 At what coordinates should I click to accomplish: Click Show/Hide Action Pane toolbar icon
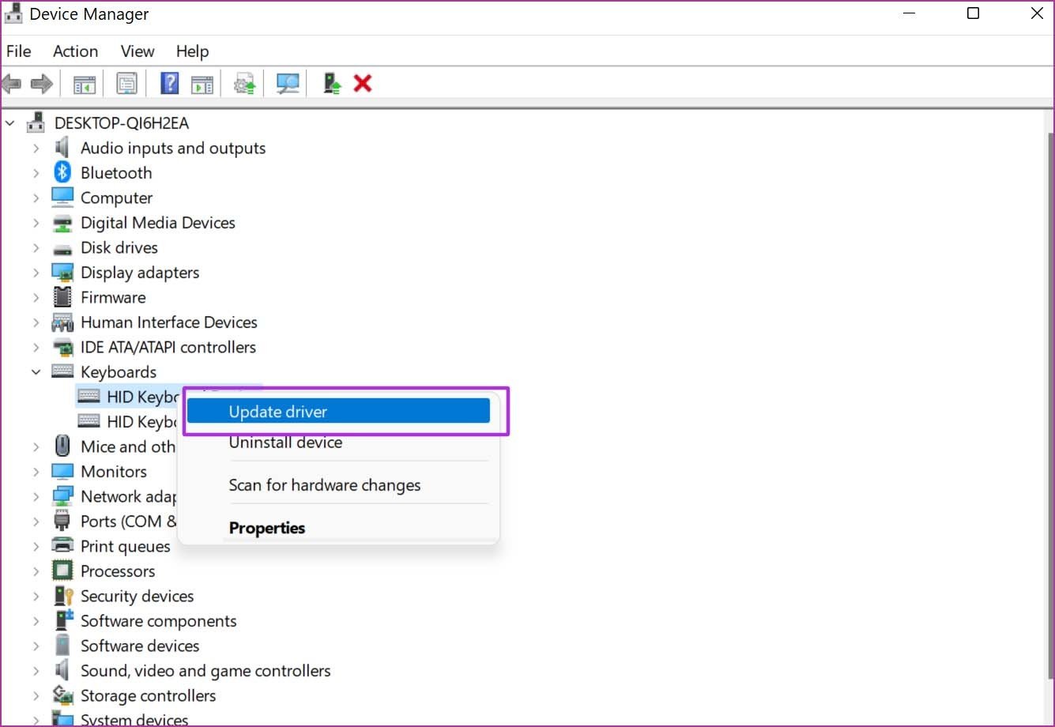(202, 83)
